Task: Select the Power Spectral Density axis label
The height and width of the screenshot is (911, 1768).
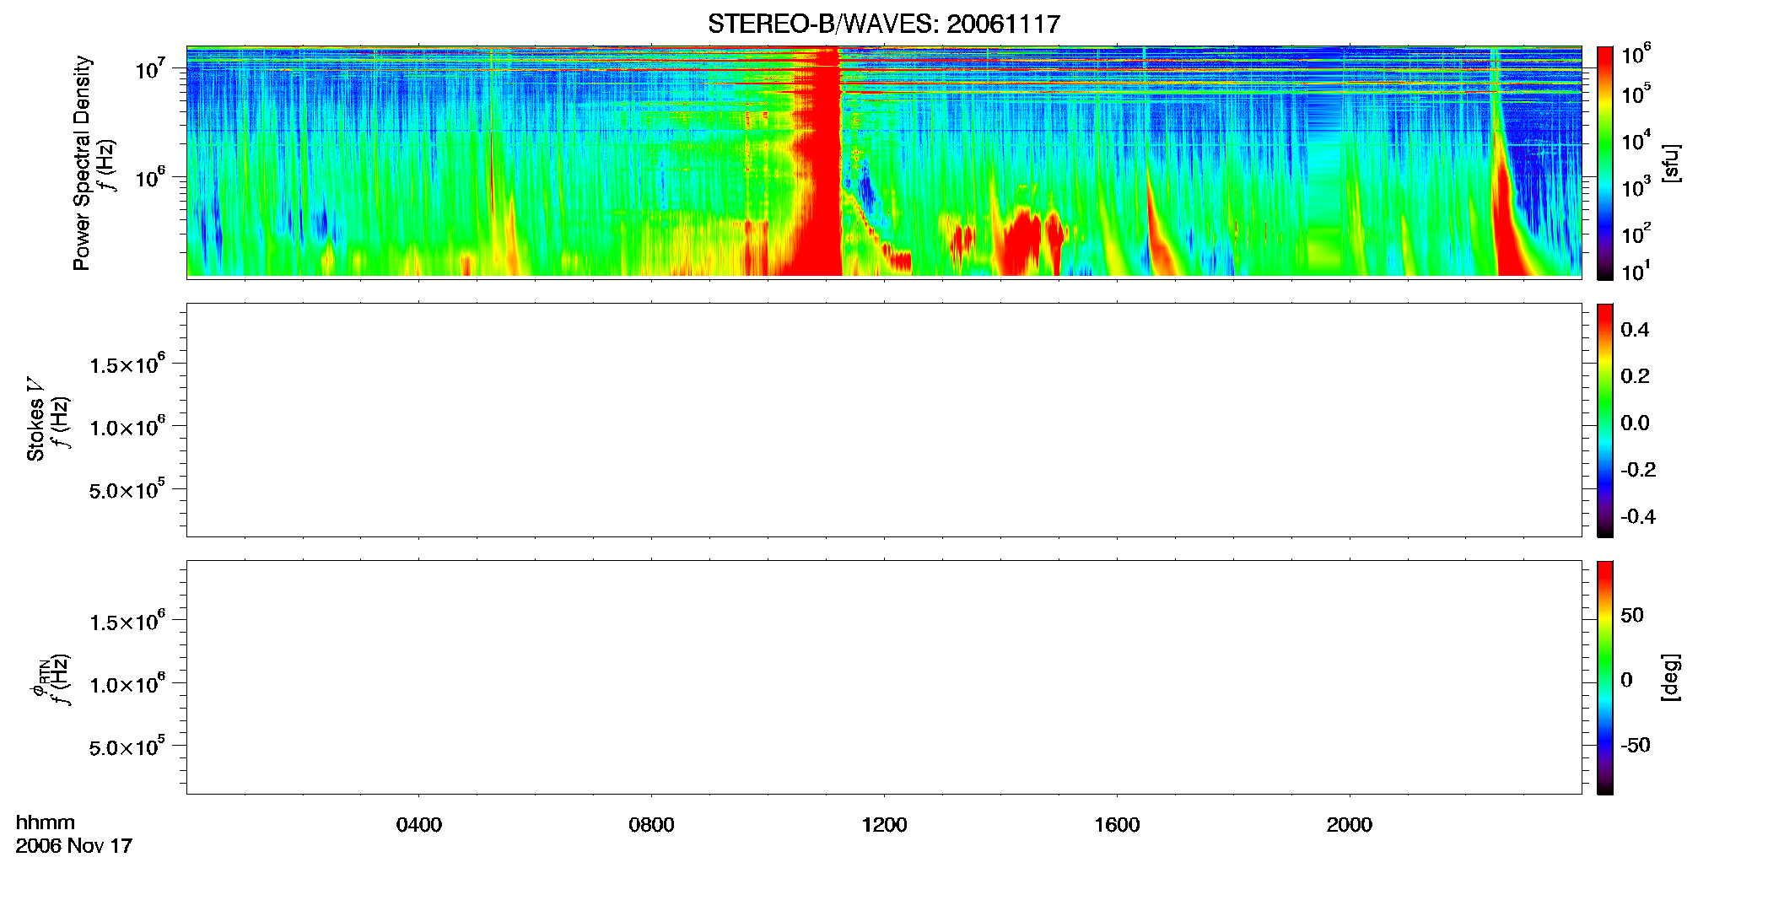Action: [x=81, y=163]
